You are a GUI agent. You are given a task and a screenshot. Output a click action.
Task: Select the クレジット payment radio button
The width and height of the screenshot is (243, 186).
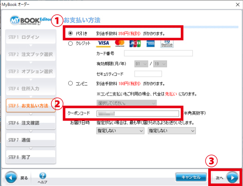(x=70, y=43)
